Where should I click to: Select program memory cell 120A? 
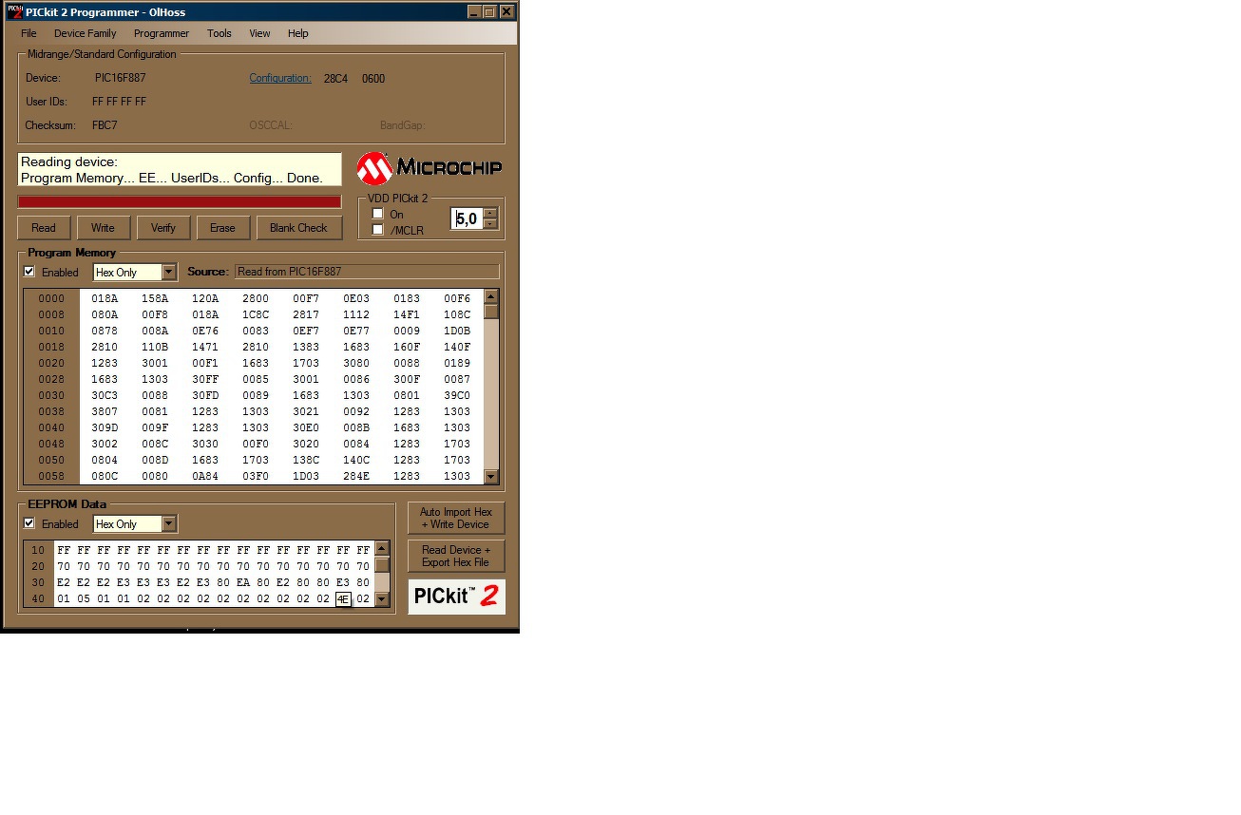click(205, 298)
